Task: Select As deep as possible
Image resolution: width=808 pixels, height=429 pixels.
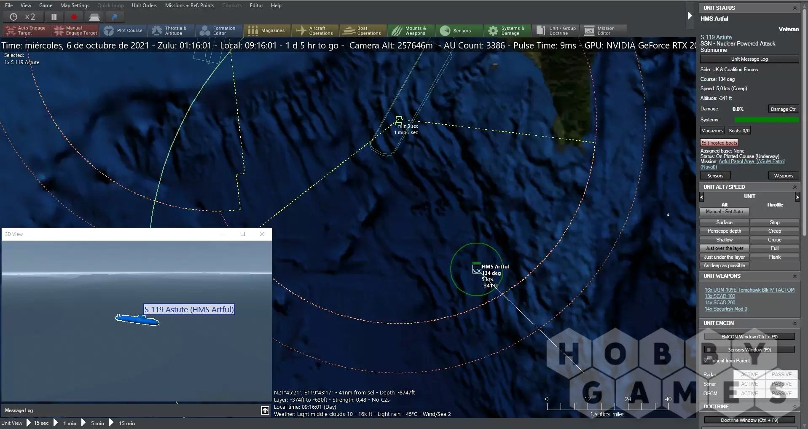Action: tap(724, 265)
